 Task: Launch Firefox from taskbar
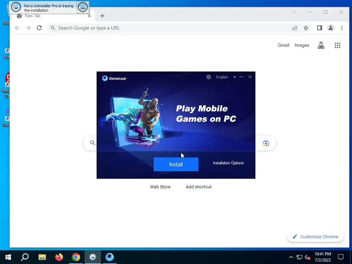point(59,257)
